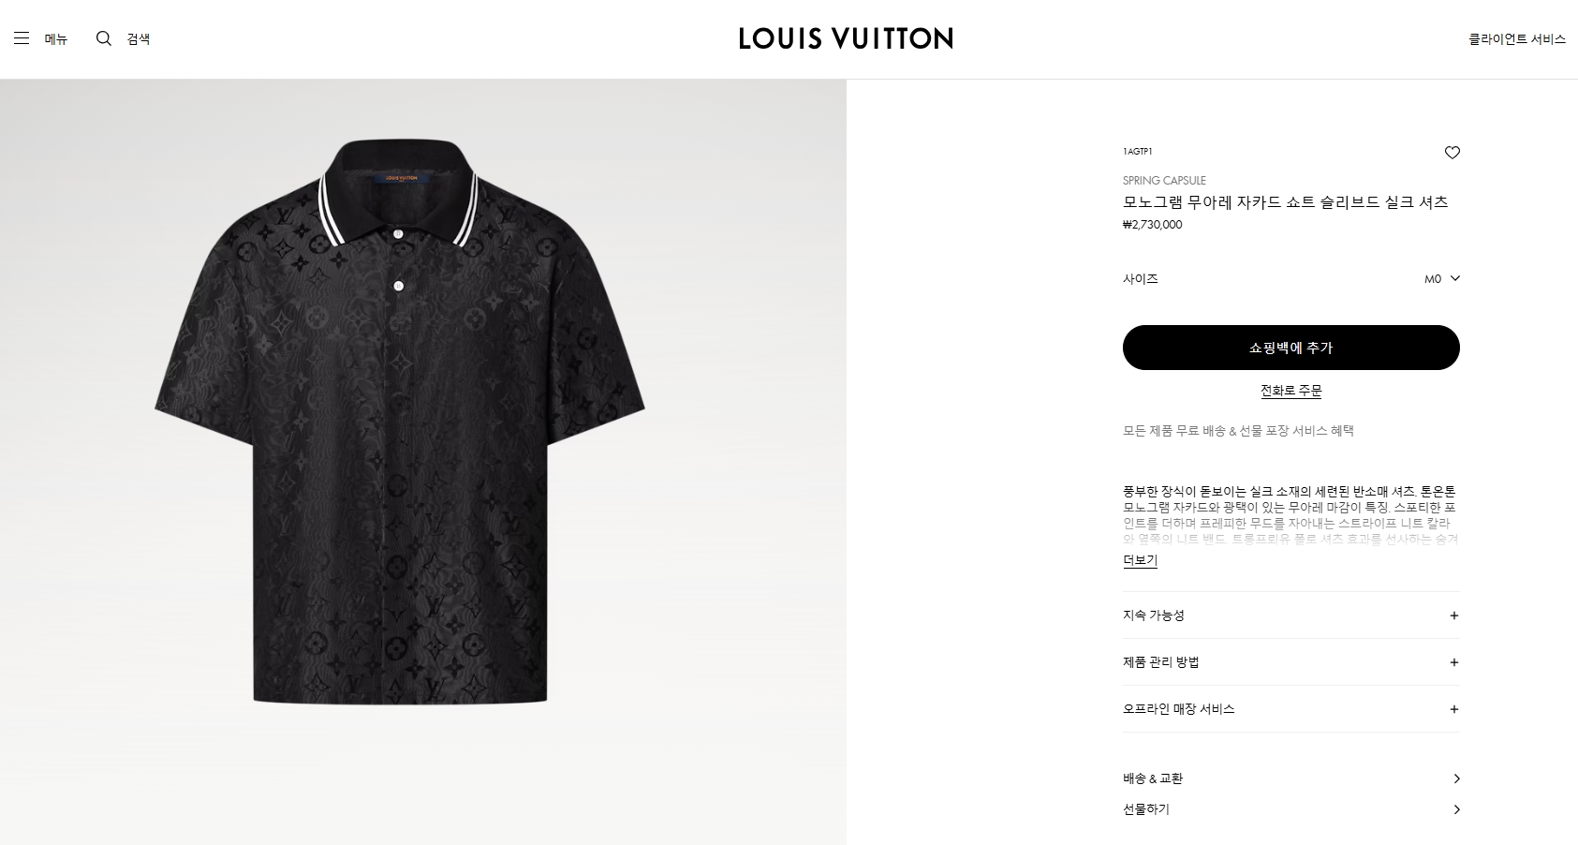Open the 배송 & 교환 shipping info
The width and height of the screenshot is (1578, 845).
tap(1291, 778)
